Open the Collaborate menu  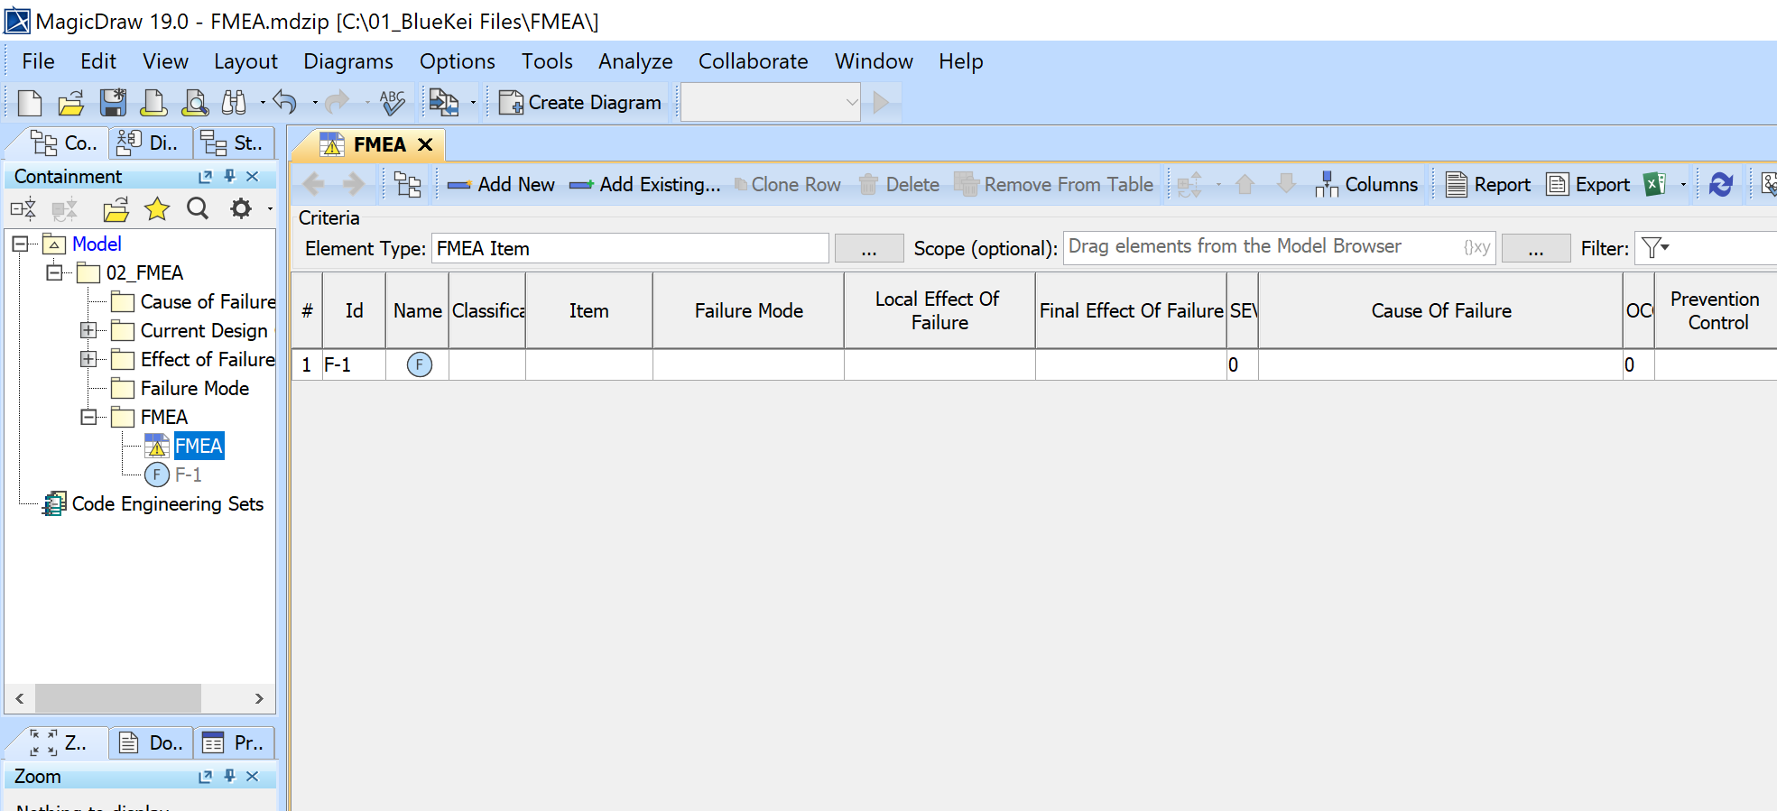click(x=754, y=61)
